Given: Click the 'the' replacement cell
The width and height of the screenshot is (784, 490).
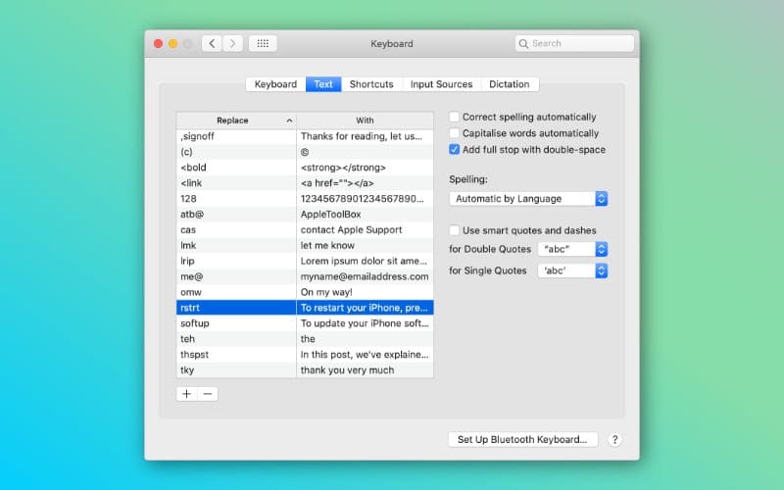Looking at the screenshot, I should (x=365, y=339).
